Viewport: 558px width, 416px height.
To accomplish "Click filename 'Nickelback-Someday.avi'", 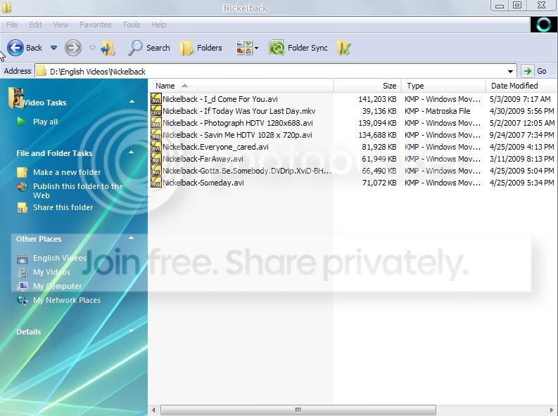I will [203, 183].
